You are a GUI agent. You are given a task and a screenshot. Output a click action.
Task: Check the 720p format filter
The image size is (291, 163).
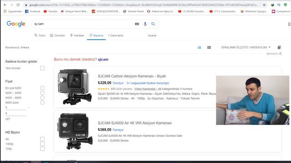(x=42, y=149)
